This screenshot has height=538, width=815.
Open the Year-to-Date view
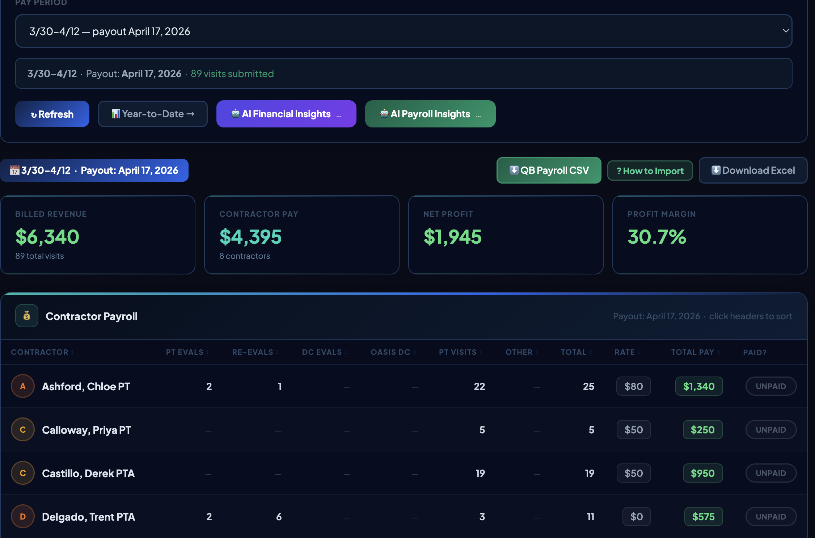pyautogui.click(x=153, y=114)
